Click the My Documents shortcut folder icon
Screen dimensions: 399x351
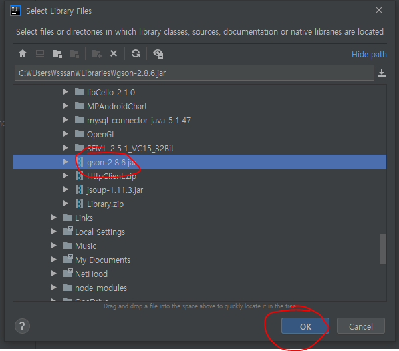click(x=68, y=259)
